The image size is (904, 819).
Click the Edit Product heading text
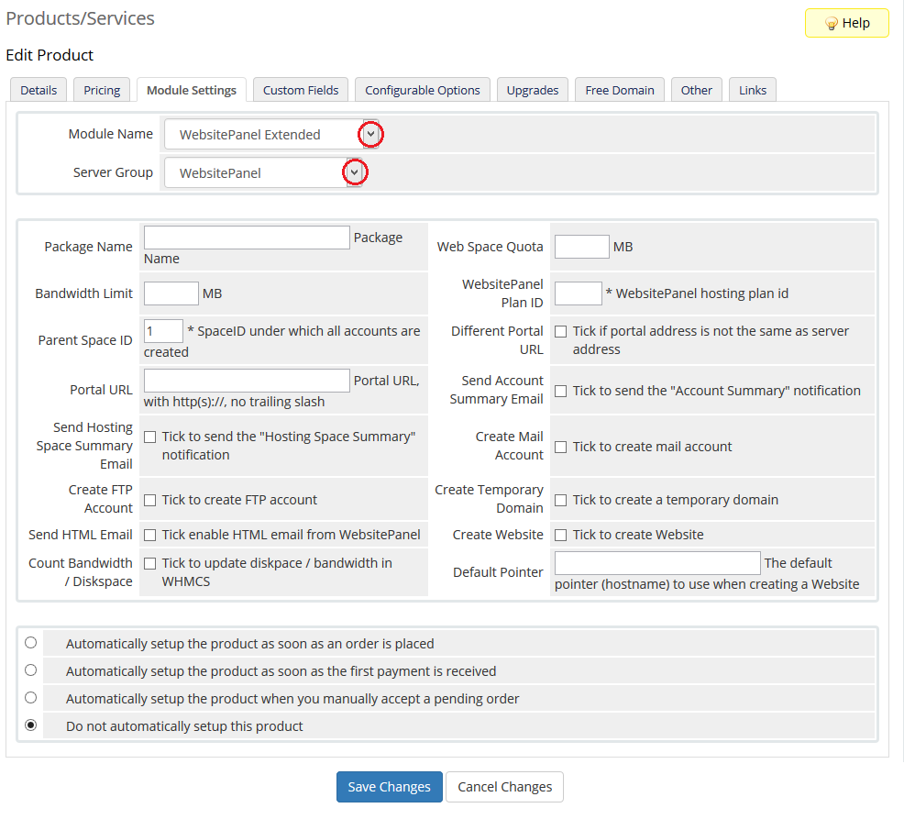(x=50, y=55)
